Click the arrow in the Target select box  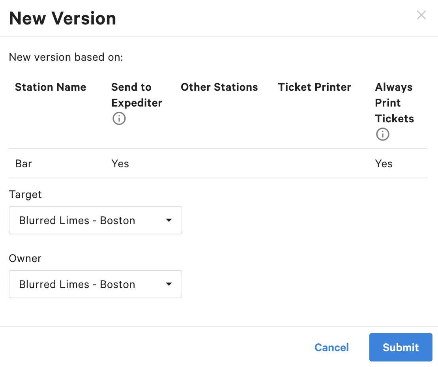(169, 220)
